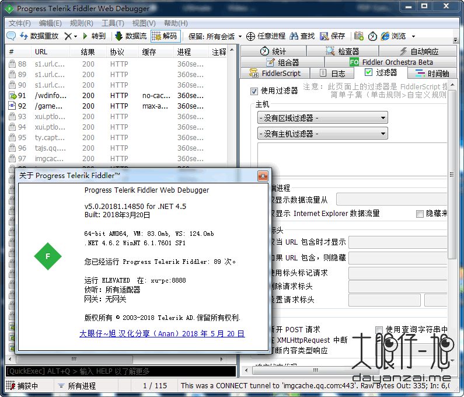The height and width of the screenshot is (397, 464).
Task: Select session 97 imgcac row
Action: [117, 159]
